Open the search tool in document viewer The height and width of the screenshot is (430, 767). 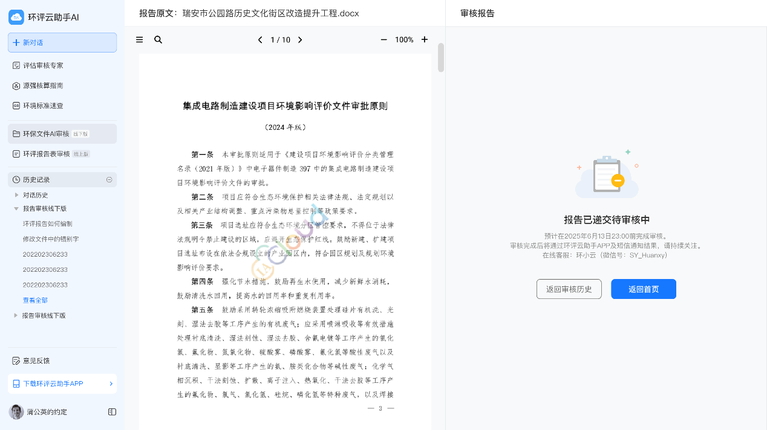pyautogui.click(x=158, y=40)
